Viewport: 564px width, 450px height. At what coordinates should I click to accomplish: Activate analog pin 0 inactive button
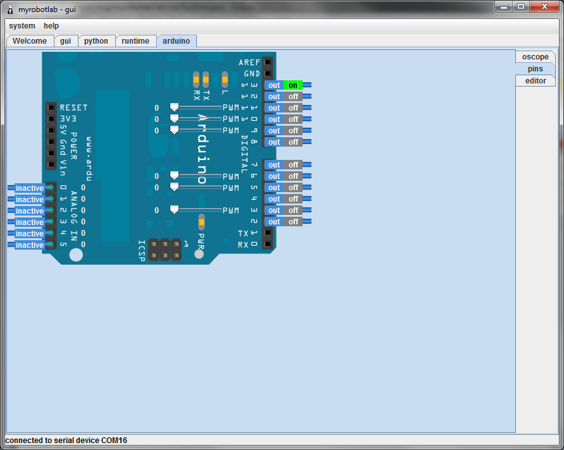pos(30,188)
